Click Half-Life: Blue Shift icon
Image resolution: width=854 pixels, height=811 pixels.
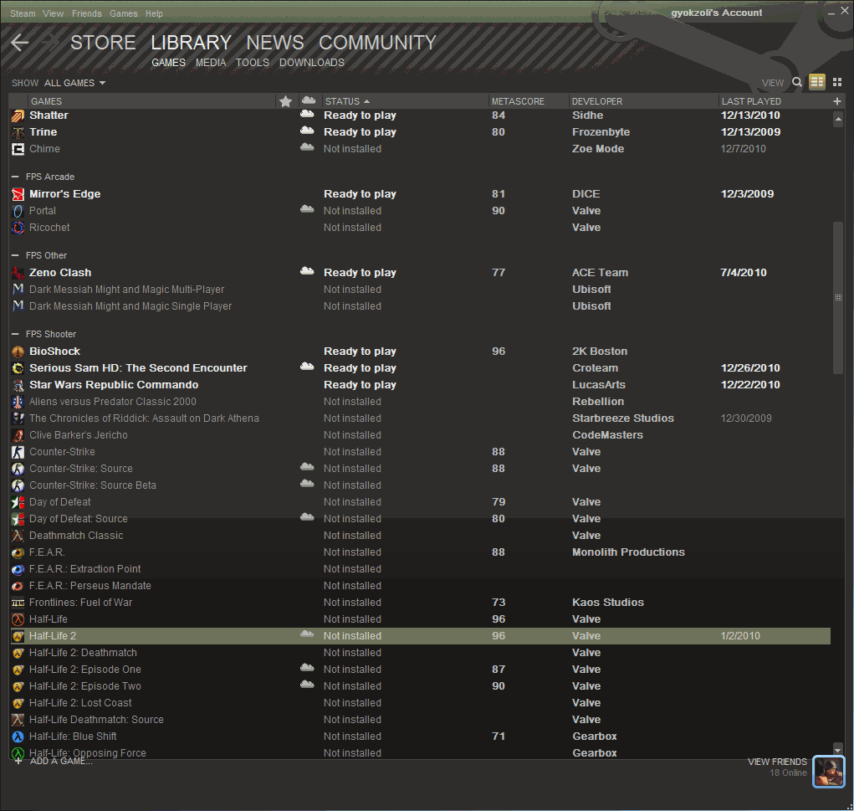tap(18, 737)
